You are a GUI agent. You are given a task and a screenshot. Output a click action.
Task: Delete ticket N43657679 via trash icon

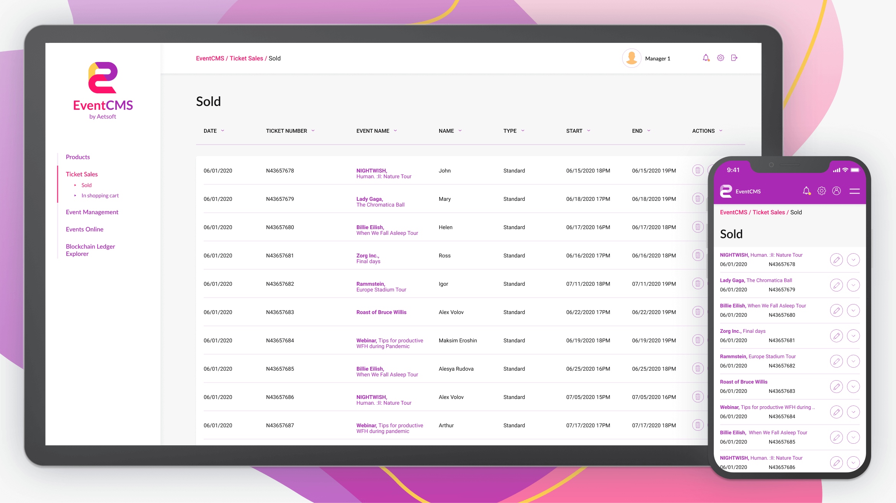coord(698,199)
